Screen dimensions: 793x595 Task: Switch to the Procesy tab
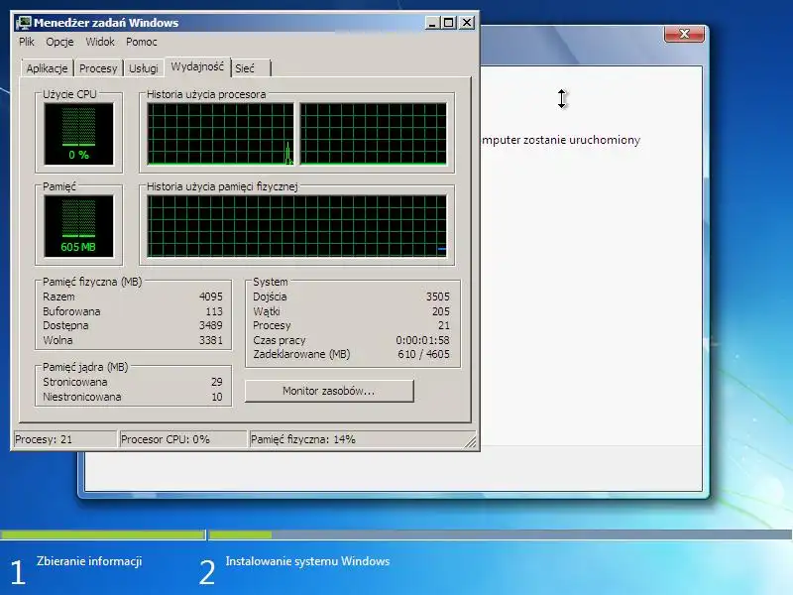tap(98, 68)
